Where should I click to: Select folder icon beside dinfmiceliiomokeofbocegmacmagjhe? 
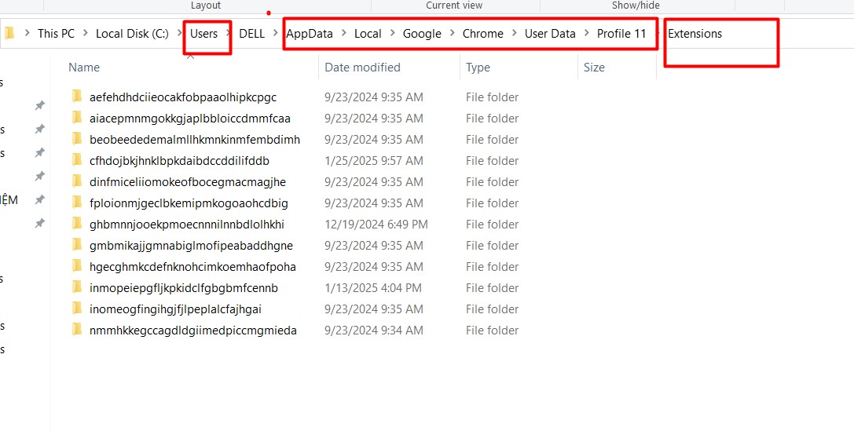pyautogui.click(x=77, y=182)
